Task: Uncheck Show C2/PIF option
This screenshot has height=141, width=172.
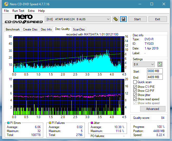Action: [x=135, y=91]
